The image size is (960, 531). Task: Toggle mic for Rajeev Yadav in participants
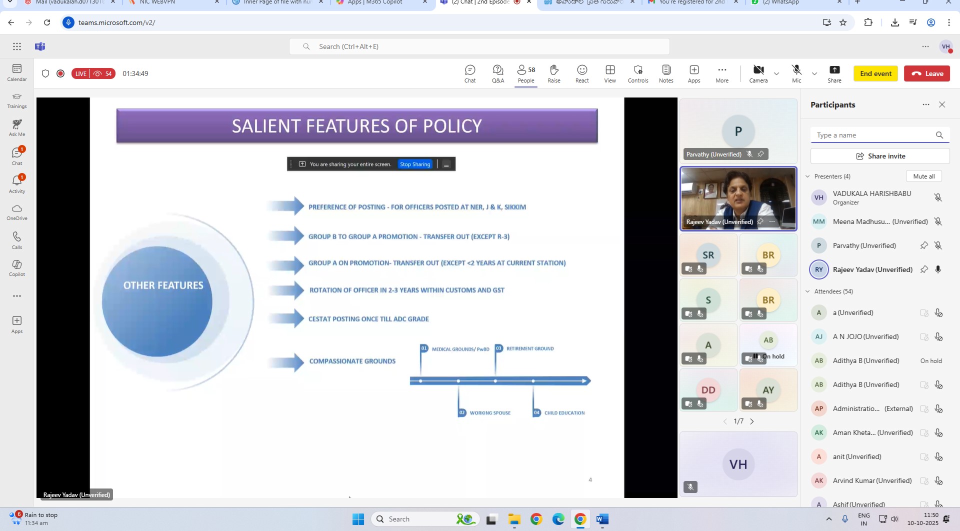(x=938, y=269)
